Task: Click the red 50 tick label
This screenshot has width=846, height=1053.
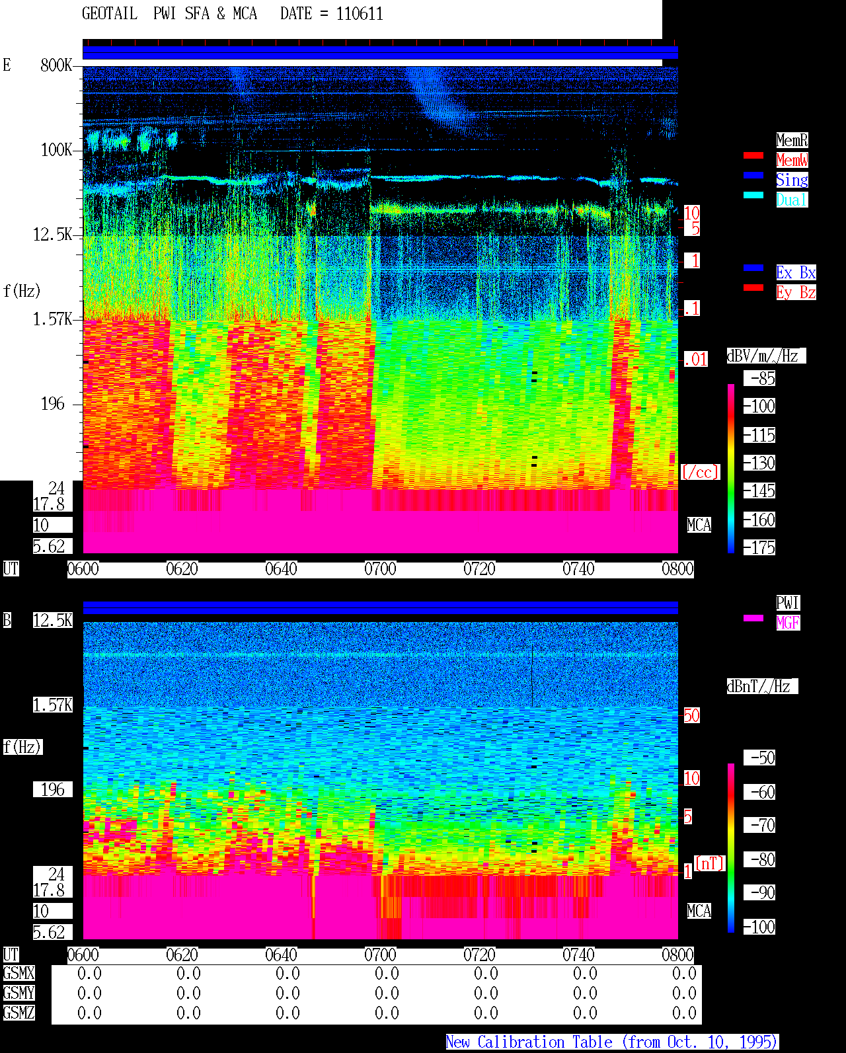Action: [x=692, y=715]
